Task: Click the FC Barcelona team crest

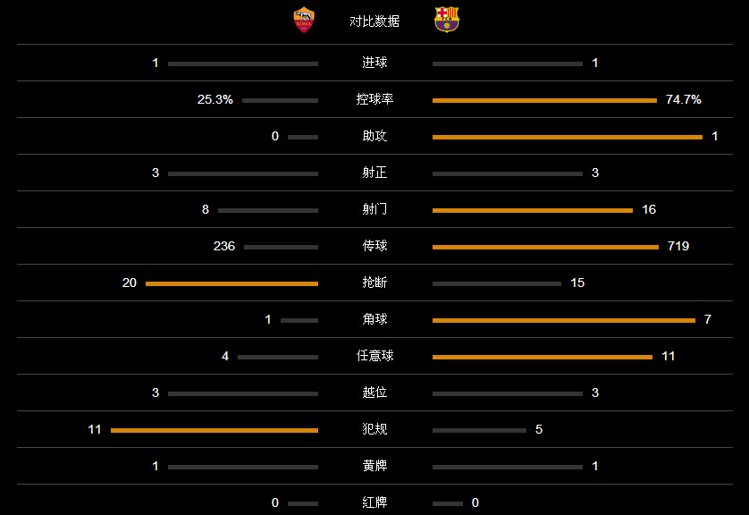Action: [x=447, y=20]
